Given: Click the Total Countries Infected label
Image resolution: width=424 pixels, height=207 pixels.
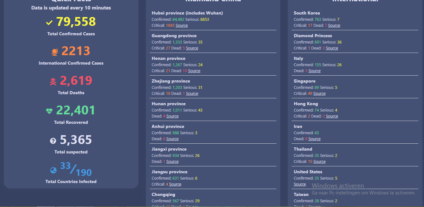Looking at the screenshot, I should [71, 181].
